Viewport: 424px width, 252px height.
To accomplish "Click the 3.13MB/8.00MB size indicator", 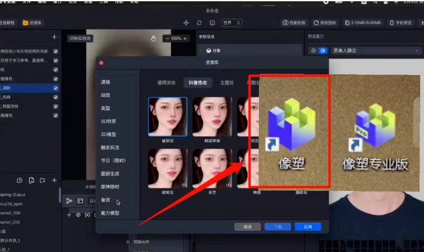I will click(x=363, y=23).
